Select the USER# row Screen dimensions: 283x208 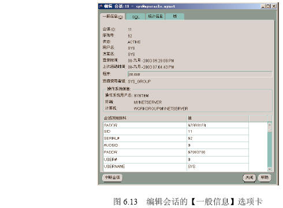[x=176, y=159]
